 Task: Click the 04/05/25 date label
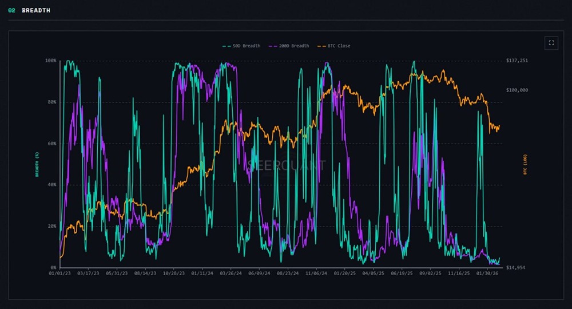pos(373,274)
